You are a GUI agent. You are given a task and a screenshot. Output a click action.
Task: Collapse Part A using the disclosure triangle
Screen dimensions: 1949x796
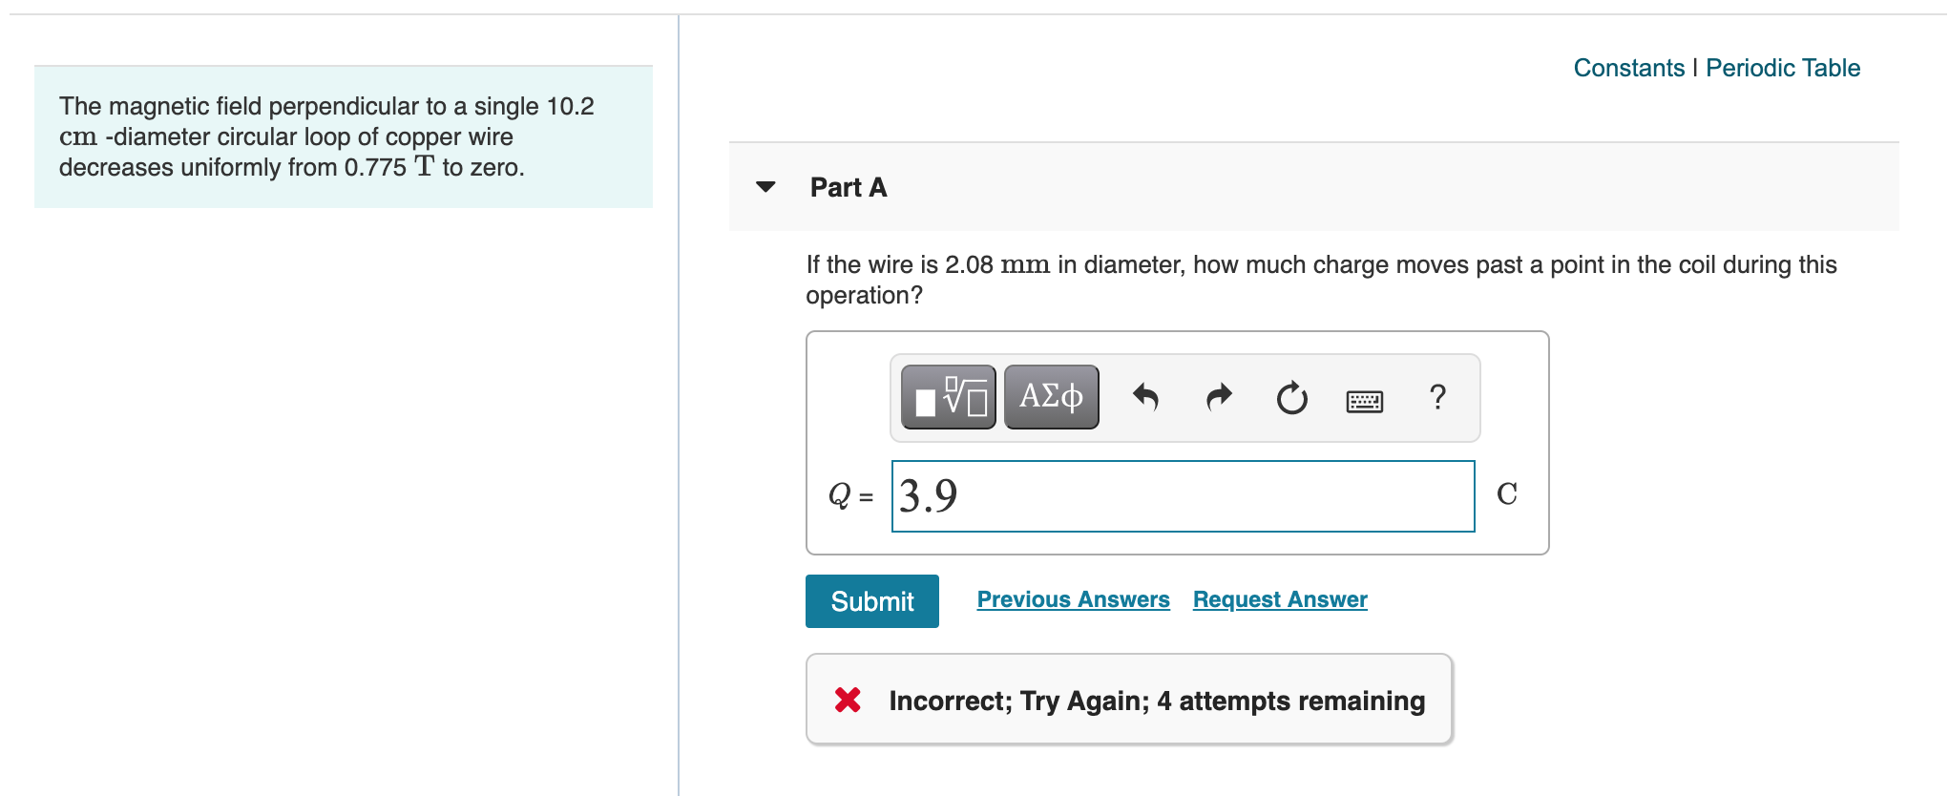(766, 187)
